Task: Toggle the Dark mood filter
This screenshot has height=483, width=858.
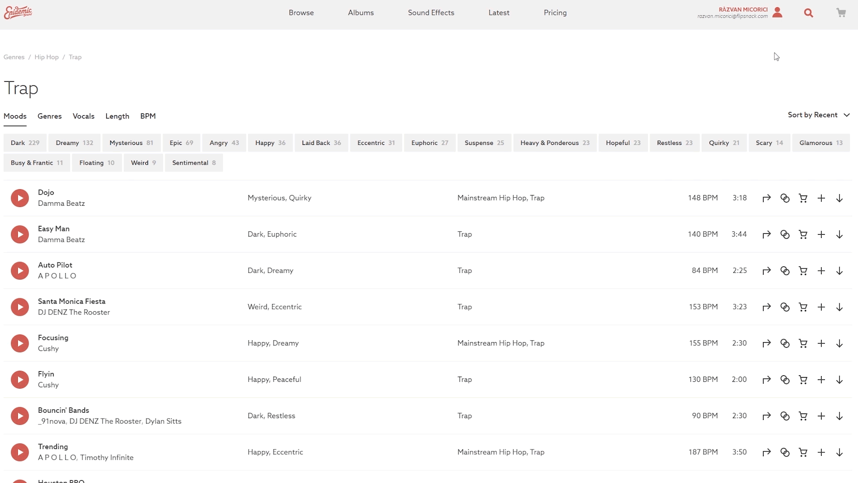Action: point(25,143)
